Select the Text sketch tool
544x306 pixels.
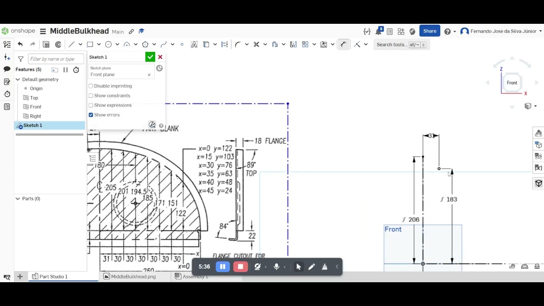click(194, 44)
